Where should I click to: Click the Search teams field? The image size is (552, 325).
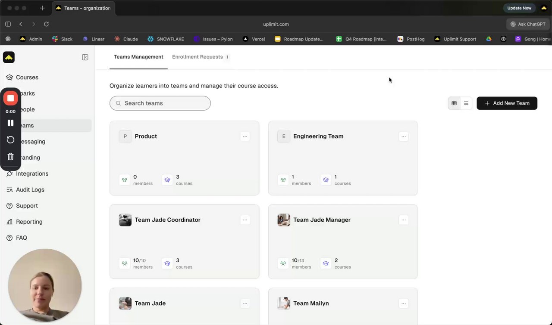point(160,103)
